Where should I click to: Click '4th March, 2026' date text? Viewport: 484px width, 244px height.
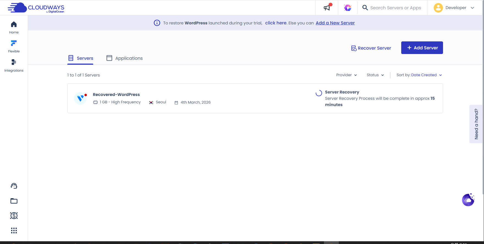pyautogui.click(x=196, y=102)
